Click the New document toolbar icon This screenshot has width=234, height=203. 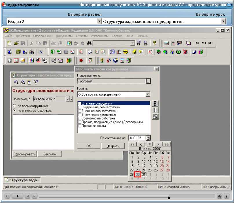pyautogui.click(x=9, y=43)
